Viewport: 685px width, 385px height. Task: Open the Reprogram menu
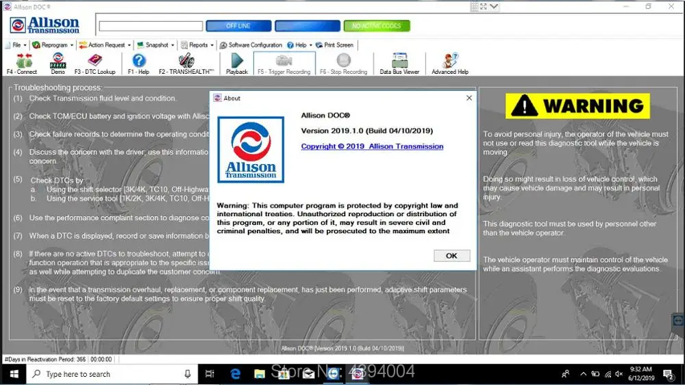(53, 45)
